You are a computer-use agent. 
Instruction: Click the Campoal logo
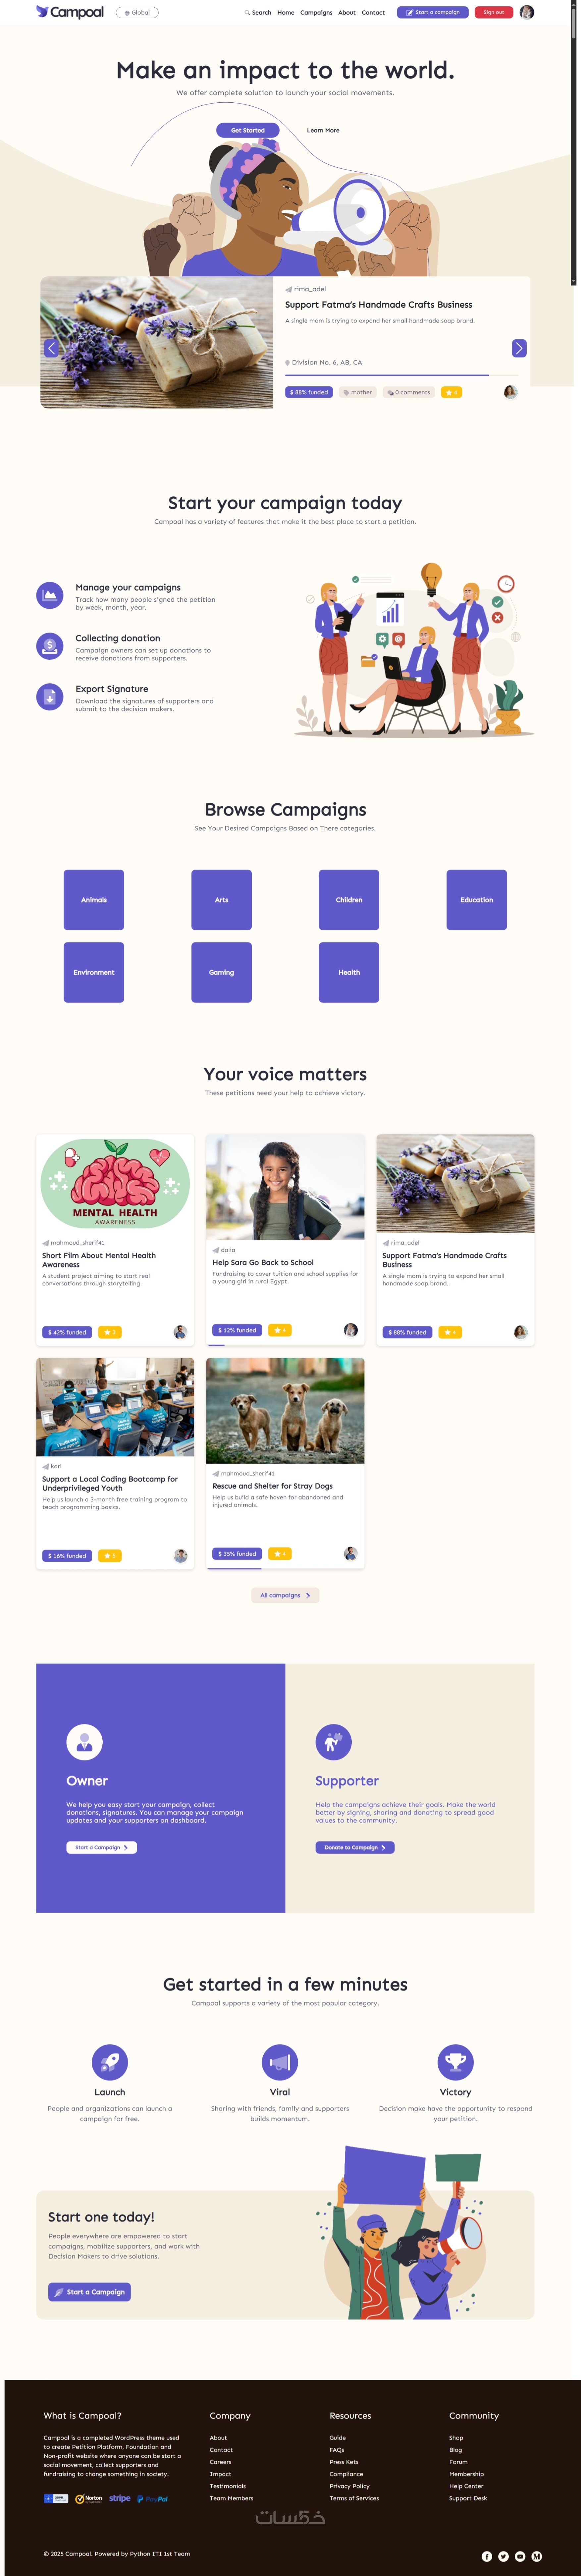[70, 12]
